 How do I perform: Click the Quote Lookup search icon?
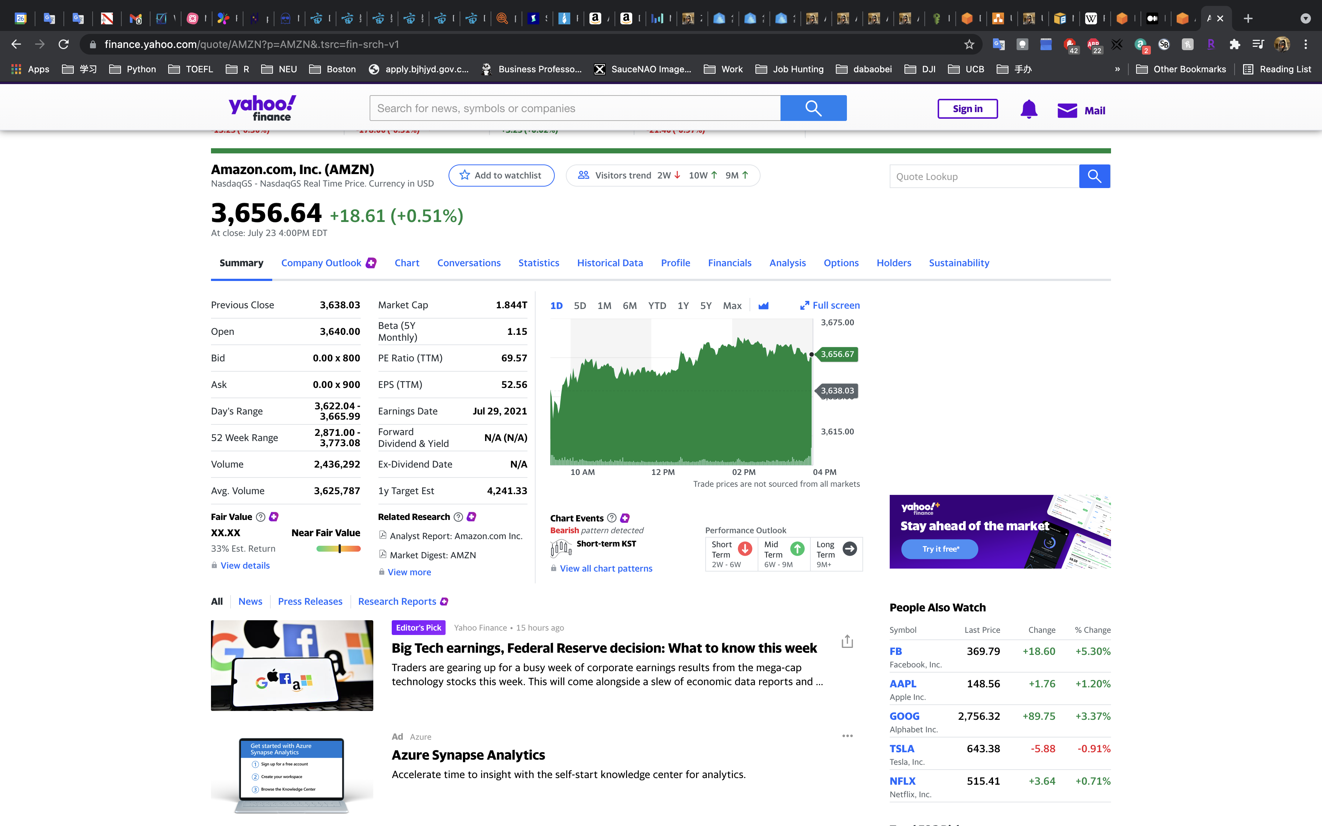1094,176
